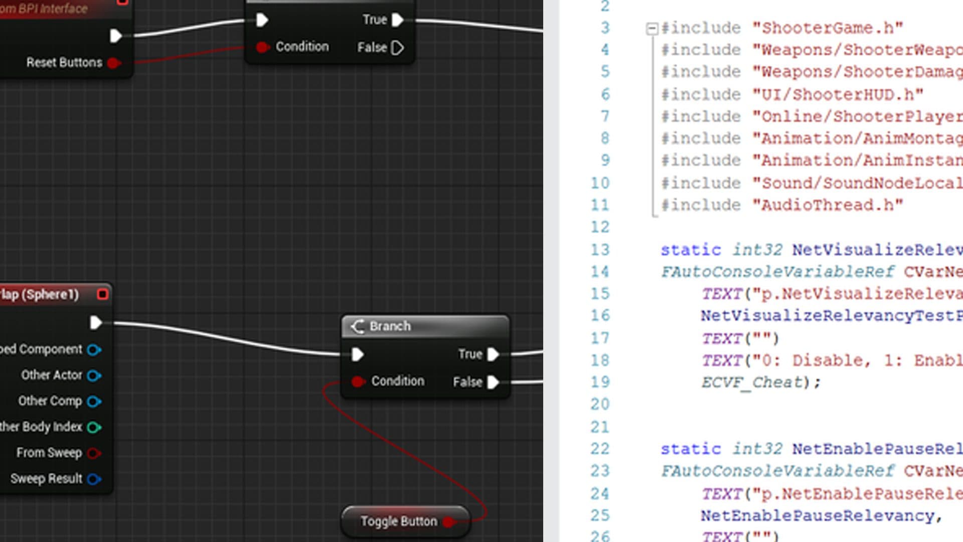Collapse the #include block fold marker
This screenshot has height=542, width=963.
pyautogui.click(x=652, y=29)
